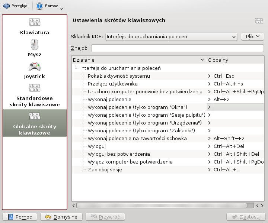
Task: Click the Globalny column header
Action: pos(234,60)
